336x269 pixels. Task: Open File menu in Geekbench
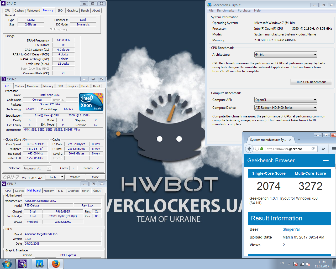(211, 11)
